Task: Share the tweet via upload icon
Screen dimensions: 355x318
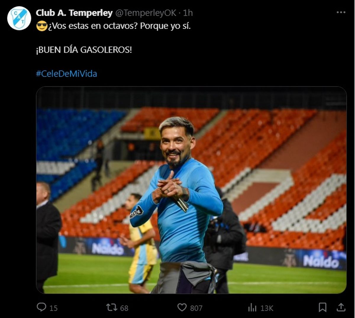Action: click(x=341, y=307)
